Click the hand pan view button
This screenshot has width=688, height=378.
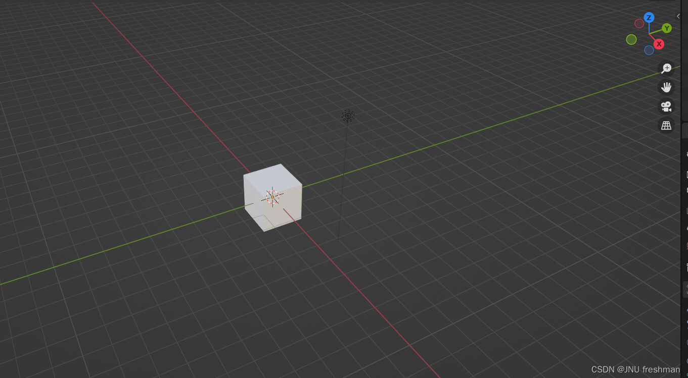pyautogui.click(x=666, y=87)
